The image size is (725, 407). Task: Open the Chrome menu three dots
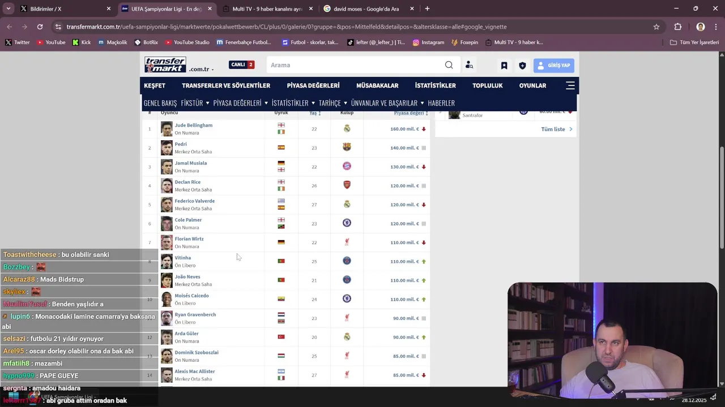(x=715, y=27)
